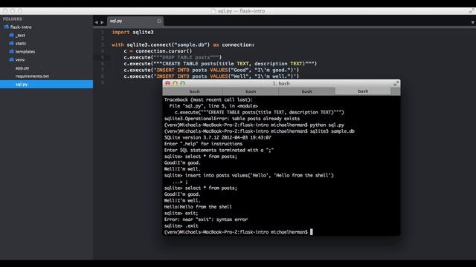The image size is (476, 267).
Task: Click the 'near "exit": syntax error' line
Action: pyautogui.click(x=206, y=220)
